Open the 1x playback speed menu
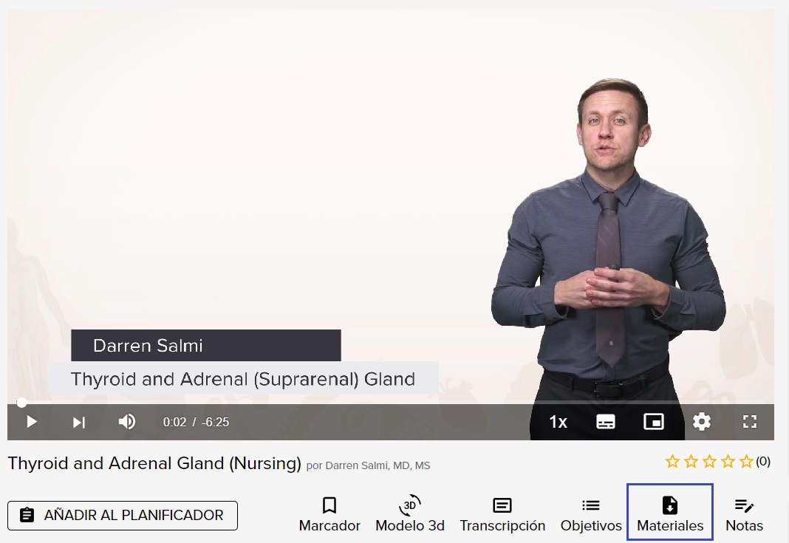This screenshot has height=543, width=789. coord(558,422)
